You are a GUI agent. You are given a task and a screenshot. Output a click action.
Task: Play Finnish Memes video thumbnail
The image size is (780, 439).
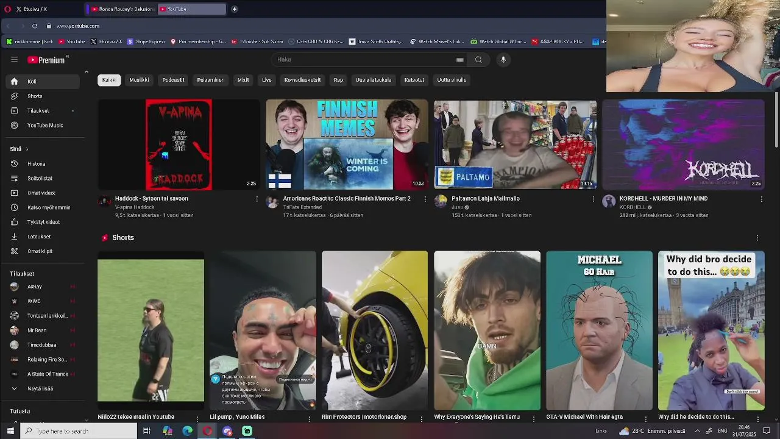coord(347,145)
